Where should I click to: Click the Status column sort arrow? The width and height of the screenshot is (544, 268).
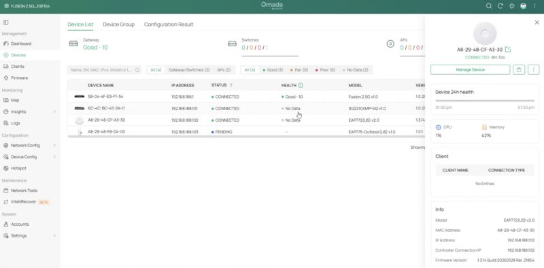231,85
